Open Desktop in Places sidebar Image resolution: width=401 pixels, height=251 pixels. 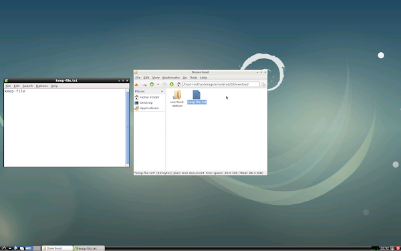[x=144, y=102]
